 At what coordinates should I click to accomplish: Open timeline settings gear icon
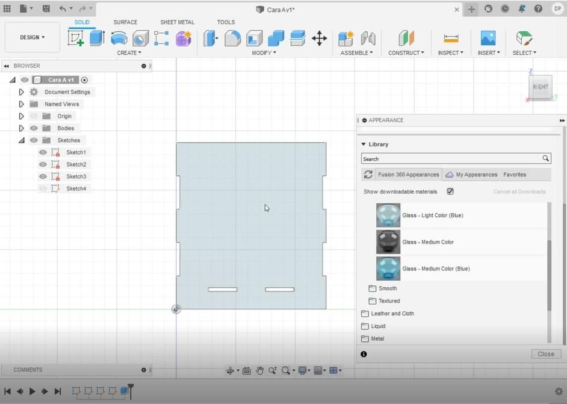point(559,391)
